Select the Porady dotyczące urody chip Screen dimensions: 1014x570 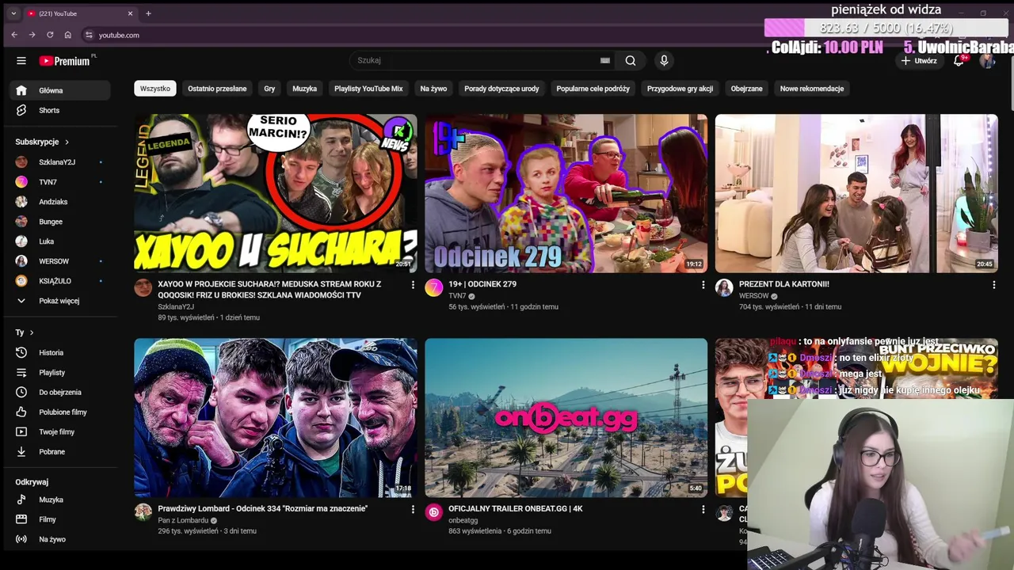pos(501,89)
